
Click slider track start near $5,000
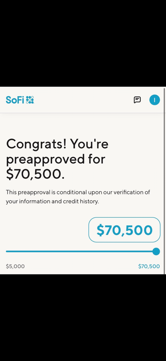point(7,251)
